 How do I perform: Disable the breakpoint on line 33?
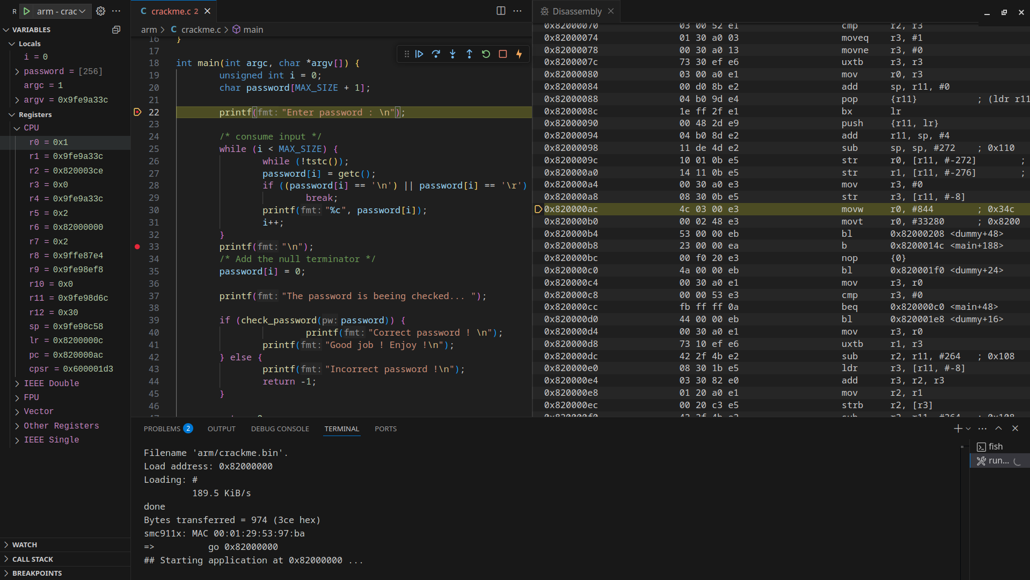point(137,247)
